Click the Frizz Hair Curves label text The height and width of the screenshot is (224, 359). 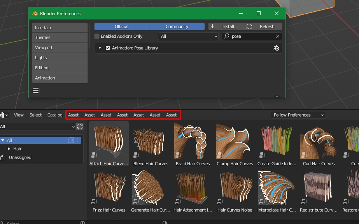coord(109,210)
